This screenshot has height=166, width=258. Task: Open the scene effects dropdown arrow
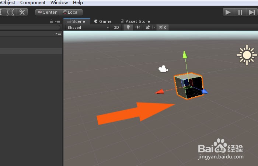point(154,28)
